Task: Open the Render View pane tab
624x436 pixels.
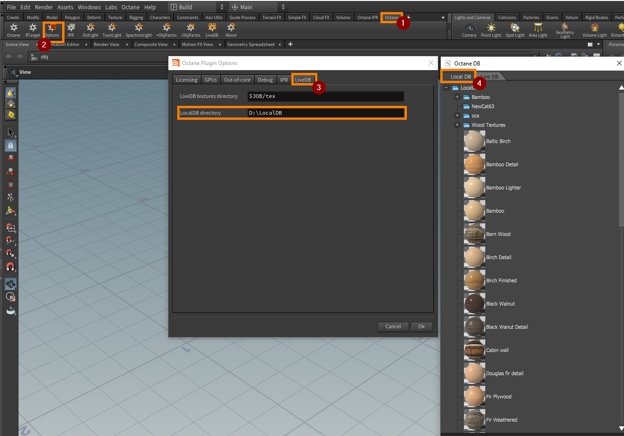Action: [x=106, y=45]
